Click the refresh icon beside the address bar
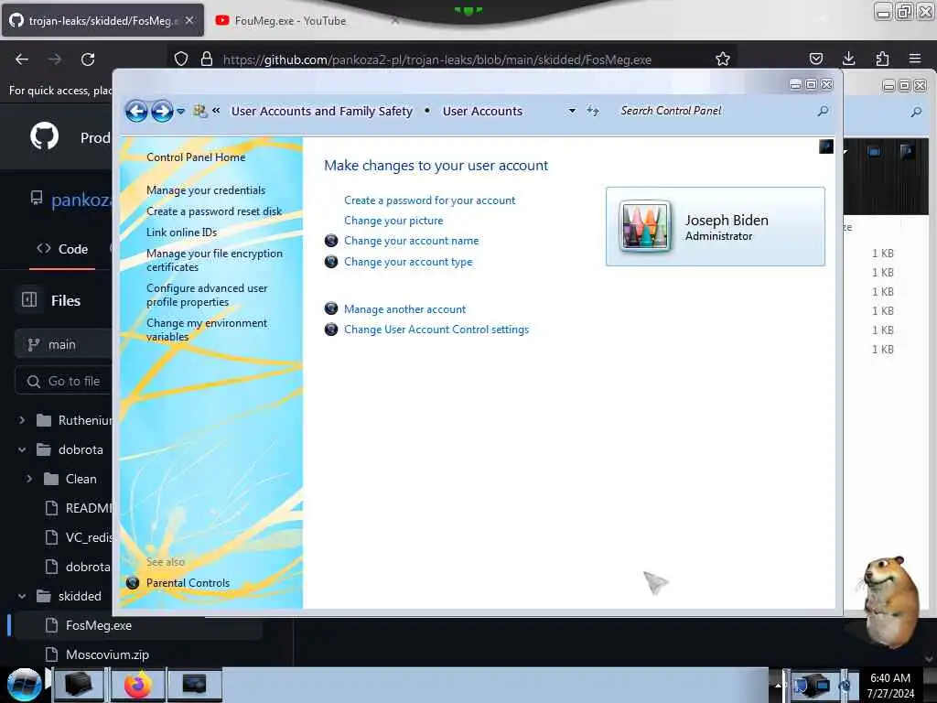 (x=592, y=111)
